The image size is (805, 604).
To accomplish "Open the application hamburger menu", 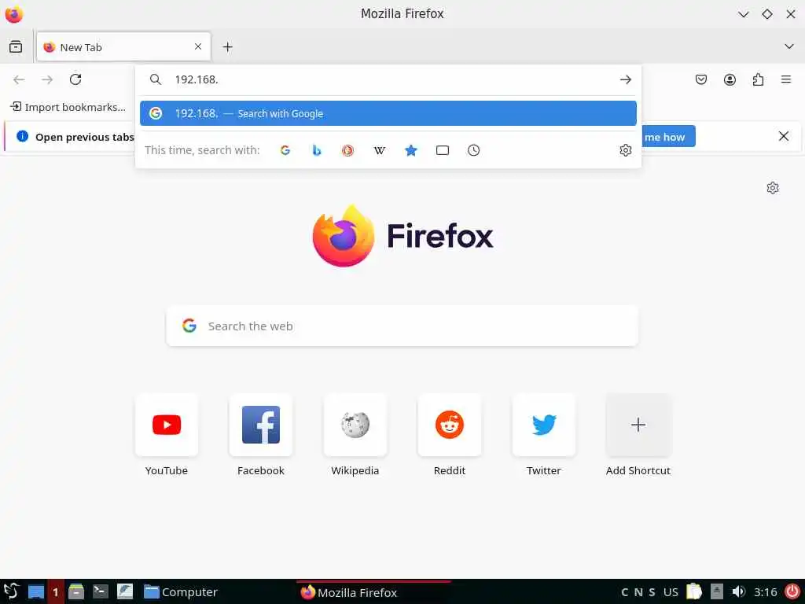I will coord(786,79).
